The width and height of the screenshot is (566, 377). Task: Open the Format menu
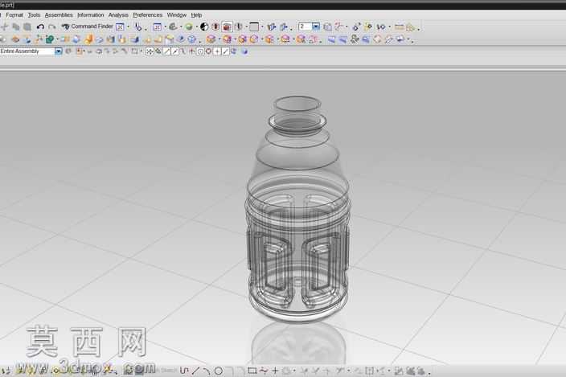coord(14,15)
